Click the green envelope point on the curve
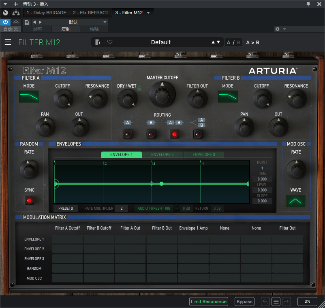This screenshot has width=325, height=308. (x=161, y=184)
